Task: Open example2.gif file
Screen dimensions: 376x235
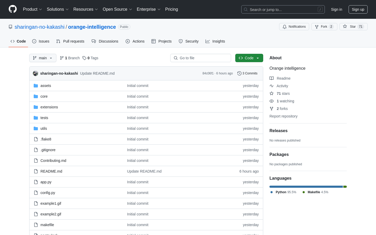Action: click(51, 214)
